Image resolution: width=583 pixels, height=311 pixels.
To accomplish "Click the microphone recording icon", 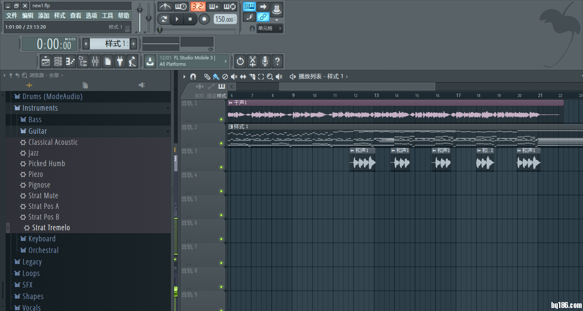I will 265,62.
